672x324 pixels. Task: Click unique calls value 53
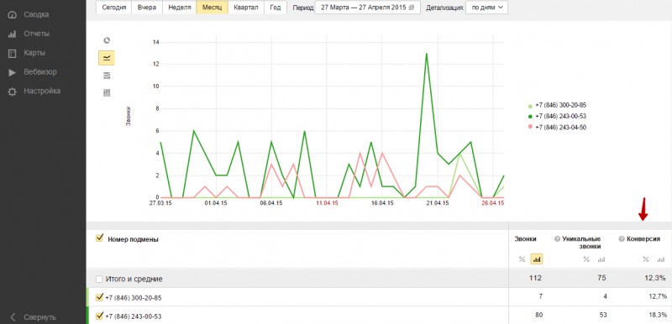click(x=602, y=316)
